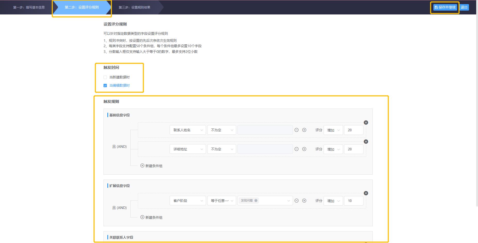The width and height of the screenshot is (478, 243).
Task: Remove the 发现问题 tag
Action: coord(256,200)
